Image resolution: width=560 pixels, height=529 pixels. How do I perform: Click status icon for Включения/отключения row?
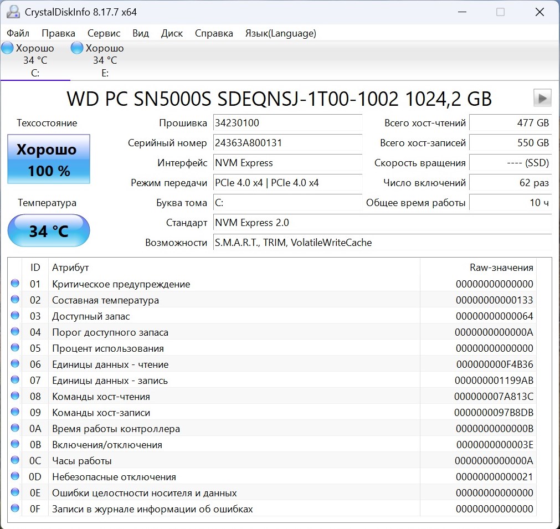click(15, 444)
